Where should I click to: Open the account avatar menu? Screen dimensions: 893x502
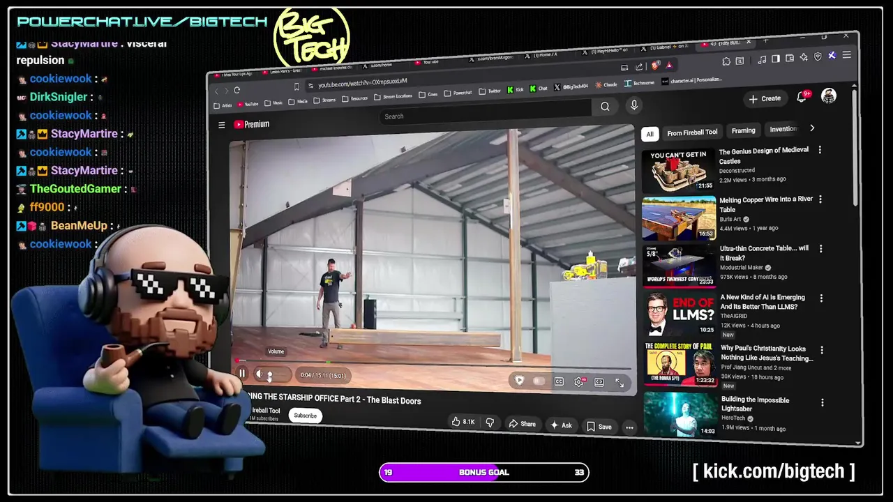click(829, 96)
